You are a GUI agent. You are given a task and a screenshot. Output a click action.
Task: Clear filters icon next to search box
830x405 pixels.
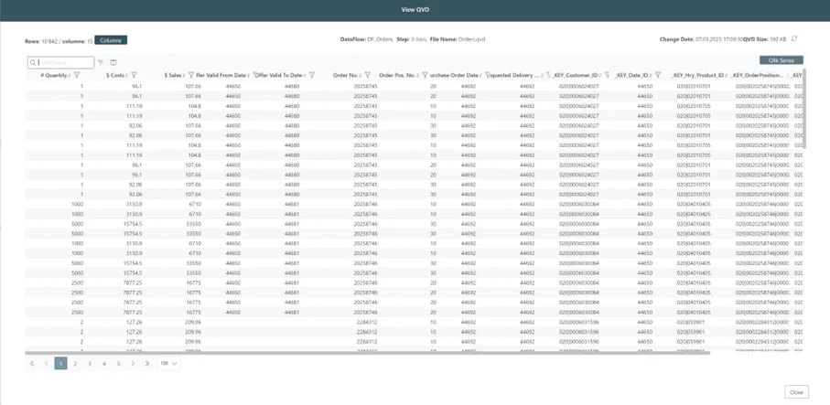pyautogui.click(x=101, y=62)
